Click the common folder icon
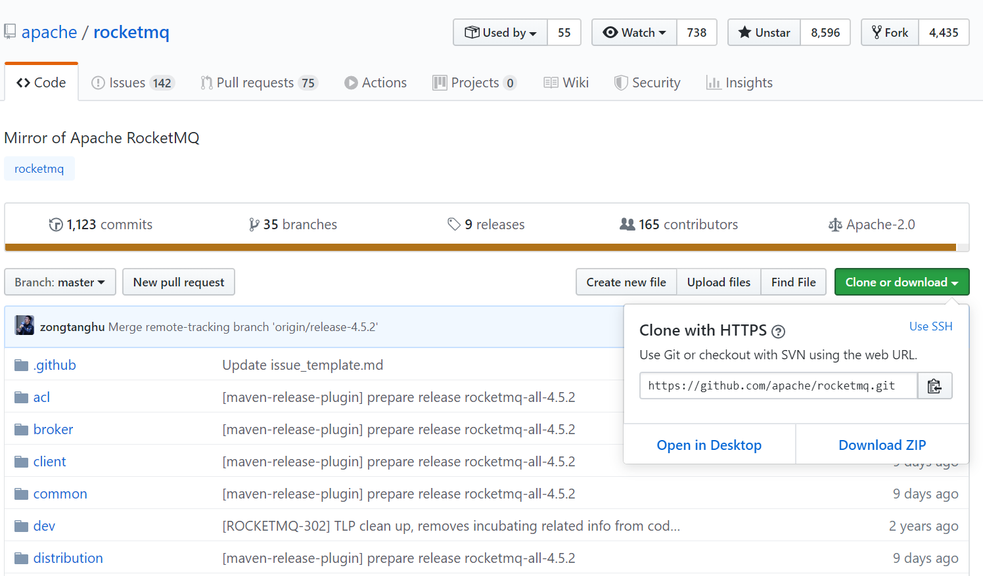This screenshot has width=983, height=576. tap(22, 494)
